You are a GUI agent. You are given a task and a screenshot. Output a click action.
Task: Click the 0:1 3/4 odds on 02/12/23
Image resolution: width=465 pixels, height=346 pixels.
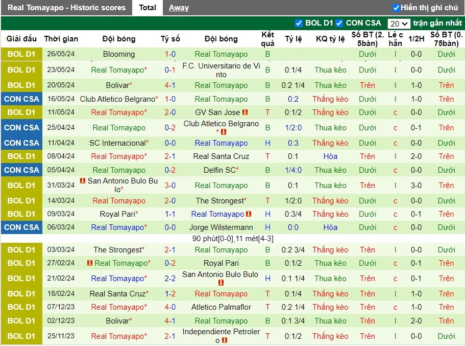[x=293, y=321]
